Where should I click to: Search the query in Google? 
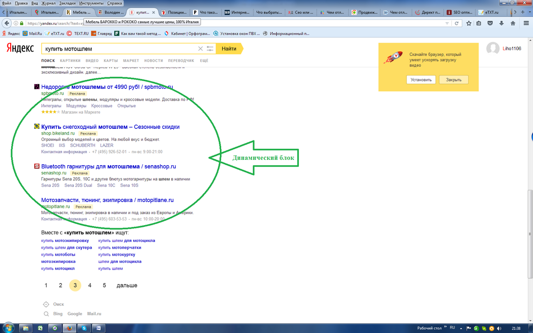[75, 314]
